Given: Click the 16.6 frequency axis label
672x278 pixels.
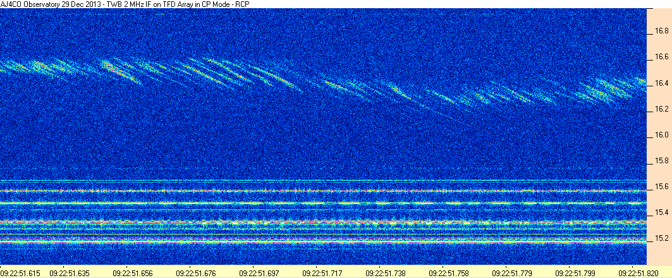Looking at the screenshot, I should click(x=661, y=57).
